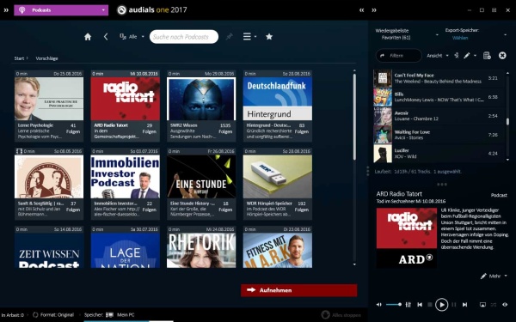Screen dimensions: 516x322
Task: Open favorites with the star icon
Action: pos(269,36)
